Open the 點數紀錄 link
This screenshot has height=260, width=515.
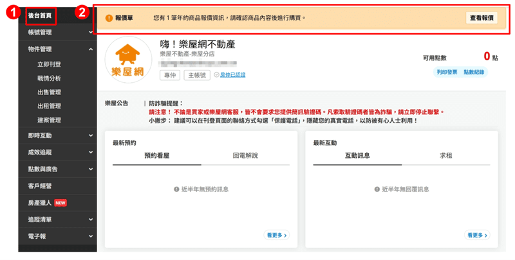474,72
